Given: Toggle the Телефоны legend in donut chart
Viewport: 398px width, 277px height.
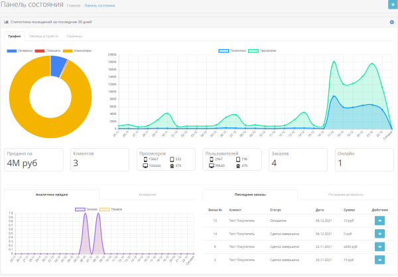Looking at the screenshot, I should click(x=20, y=51).
